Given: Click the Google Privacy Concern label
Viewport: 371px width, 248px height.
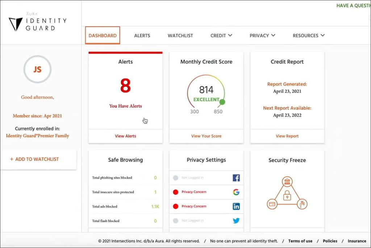Looking at the screenshot, I should 194,192.
